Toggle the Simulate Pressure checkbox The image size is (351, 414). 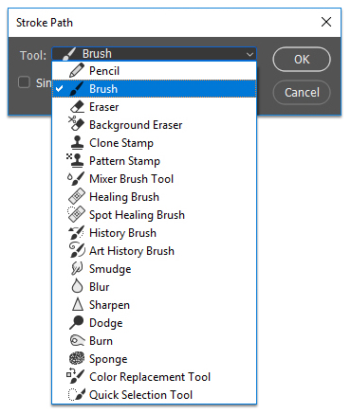tap(24, 82)
